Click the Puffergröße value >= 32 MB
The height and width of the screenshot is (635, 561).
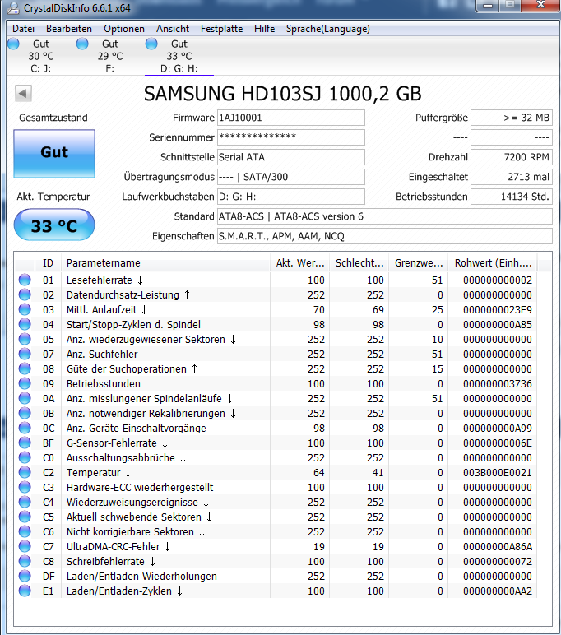point(511,118)
